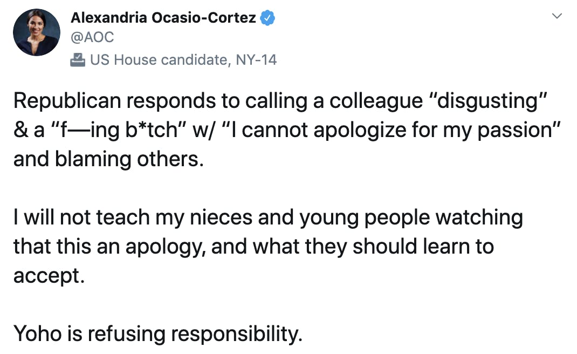Select the US House candidate label
Image resolution: width=577 pixels, height=354 pixels.
point(161,60)
